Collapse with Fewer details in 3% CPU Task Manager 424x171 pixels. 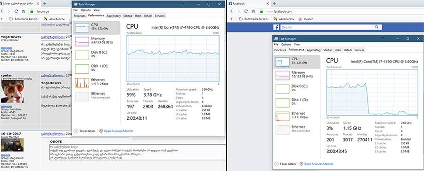coord(285,163)
